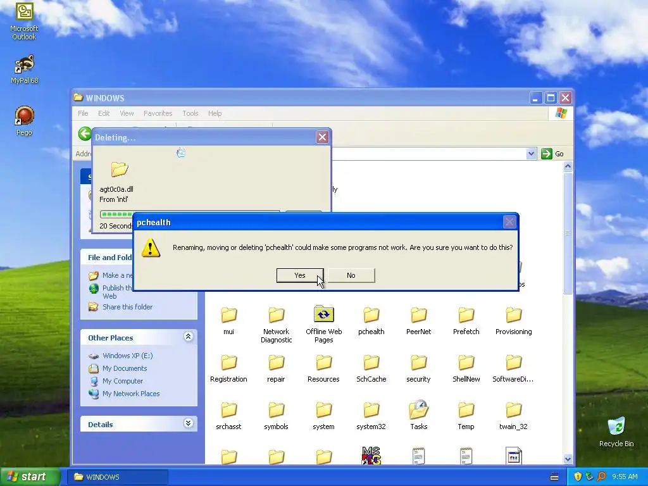Select the Offline Web Pages folder

coord(323,325)
